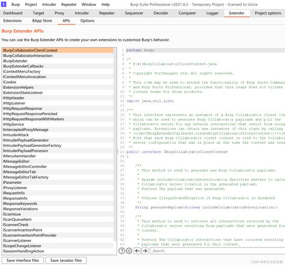This screenshot has width=285, height=265.
Task: Select IHttpRequestResponseWithMarkers interface
Action: tap(58, 119)
